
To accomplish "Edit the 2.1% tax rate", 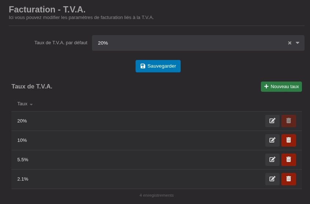I will coord(272,179).
